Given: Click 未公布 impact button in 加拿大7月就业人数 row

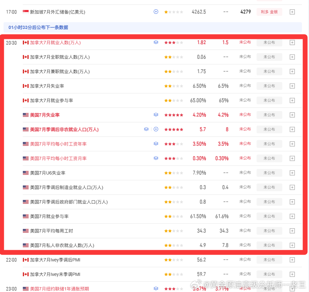Looking at the screenshot, I should pos(269,42).
